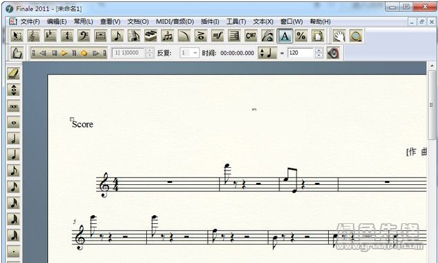Click the pointing hand playback icon
Viewport: 438px width, 263px height.
coord(16,53)
